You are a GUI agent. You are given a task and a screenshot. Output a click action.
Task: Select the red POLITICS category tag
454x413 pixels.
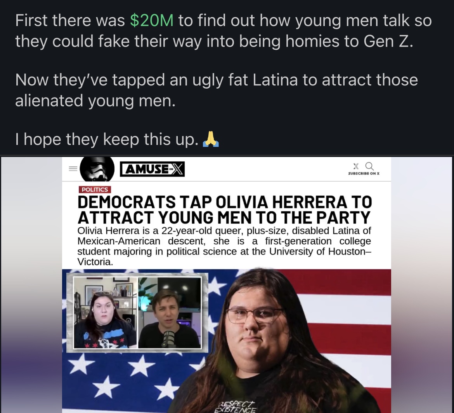(95, 190)
